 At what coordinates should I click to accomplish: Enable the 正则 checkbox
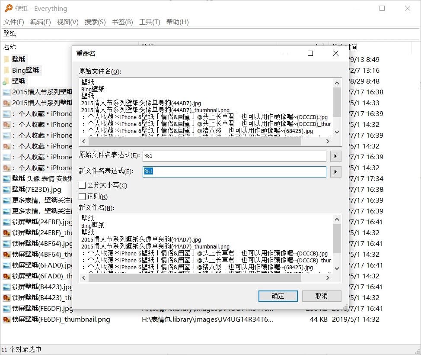point(82,197)
